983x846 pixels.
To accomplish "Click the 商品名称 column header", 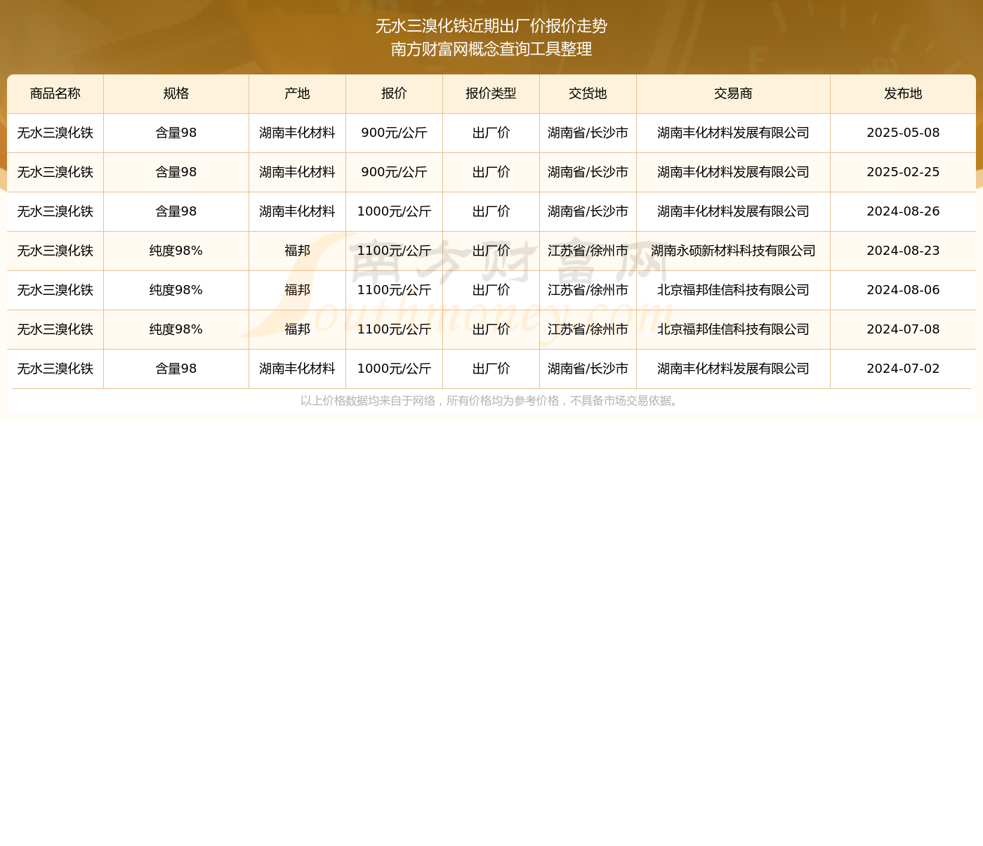I will coord(55,93).
